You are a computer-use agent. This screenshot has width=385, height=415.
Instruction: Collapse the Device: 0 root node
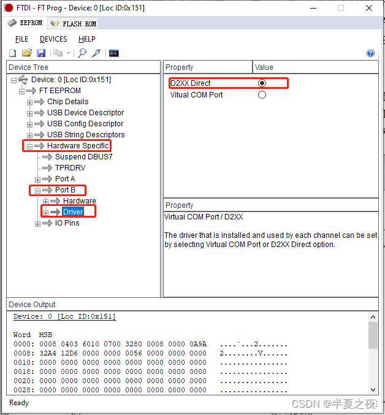pos(13,80)
